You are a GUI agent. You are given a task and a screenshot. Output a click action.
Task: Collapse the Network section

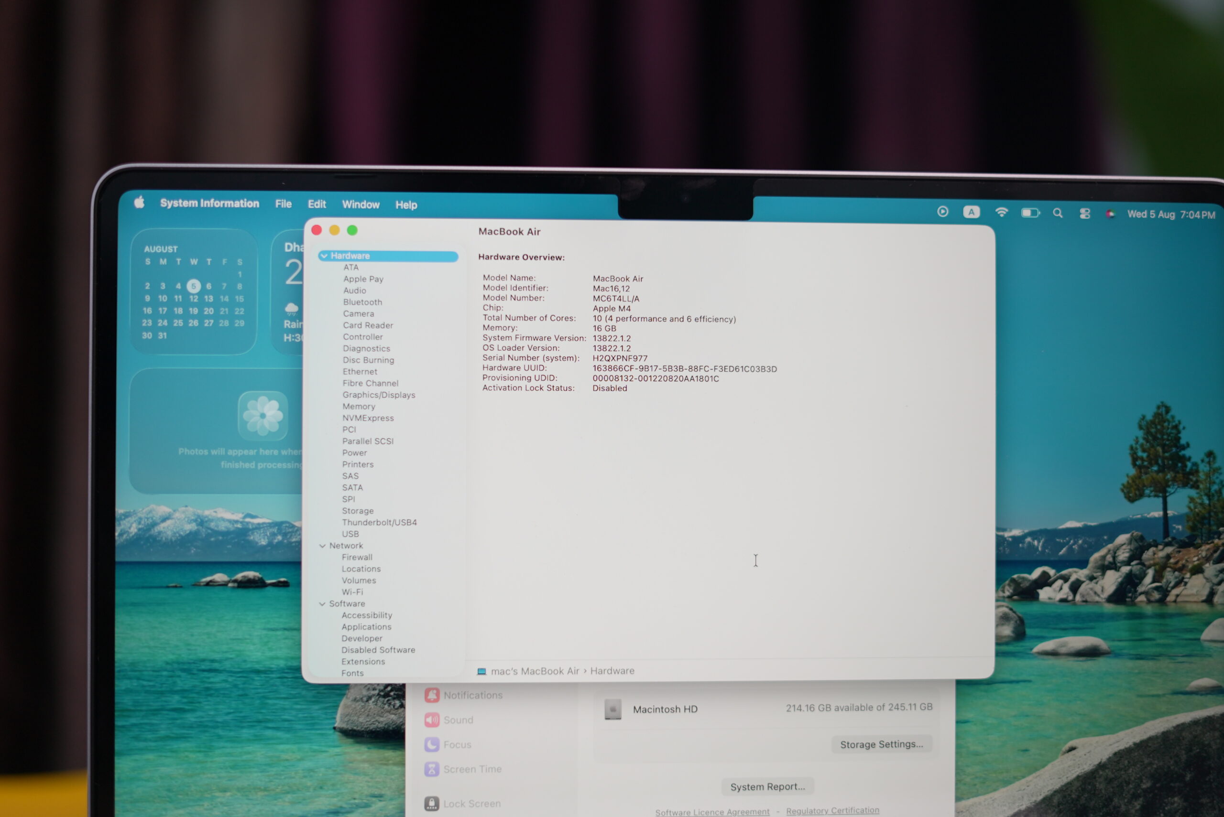(323, 546)
